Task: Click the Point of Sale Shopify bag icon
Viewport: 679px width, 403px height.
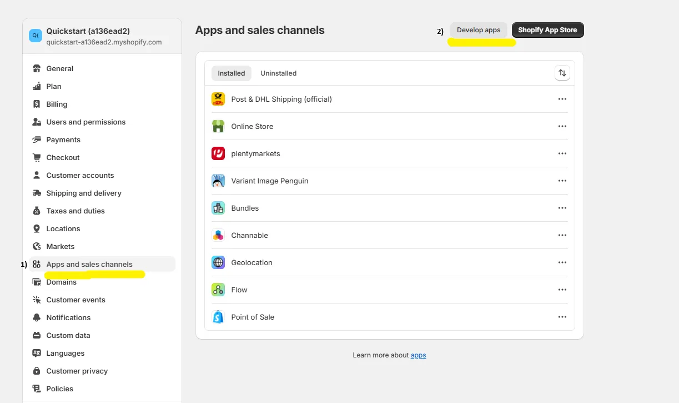Action: pyautogui.click(x=218, y=317)
